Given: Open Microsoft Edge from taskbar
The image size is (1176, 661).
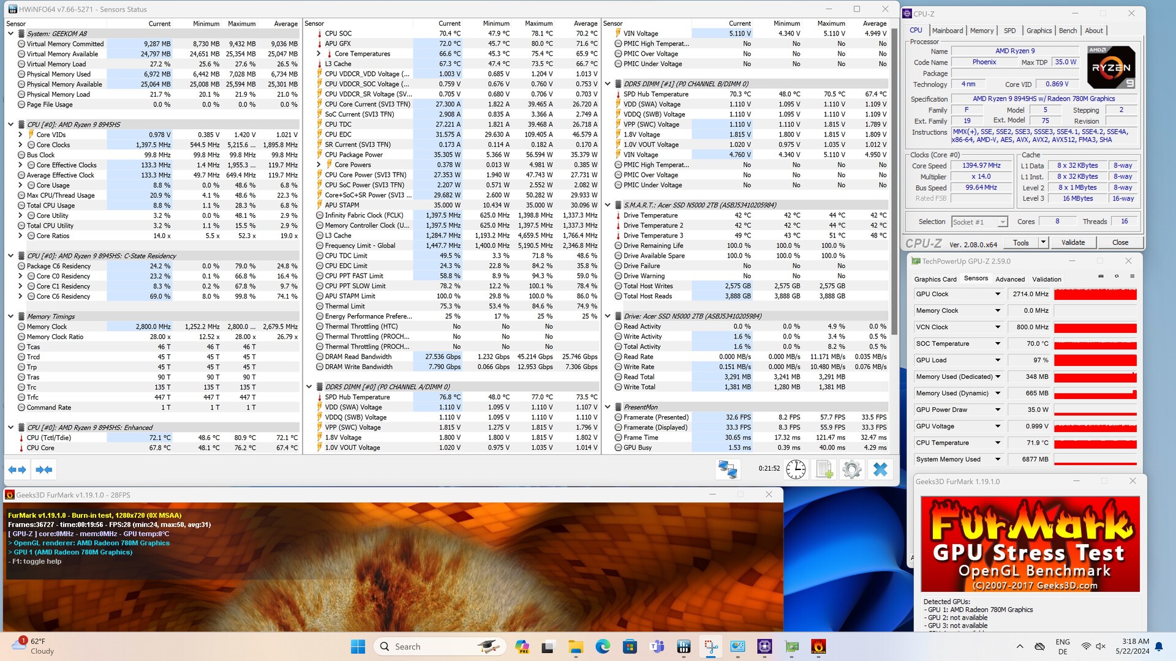Looking at the screenshot, I should pyautogui.click(x=603, y=646).
